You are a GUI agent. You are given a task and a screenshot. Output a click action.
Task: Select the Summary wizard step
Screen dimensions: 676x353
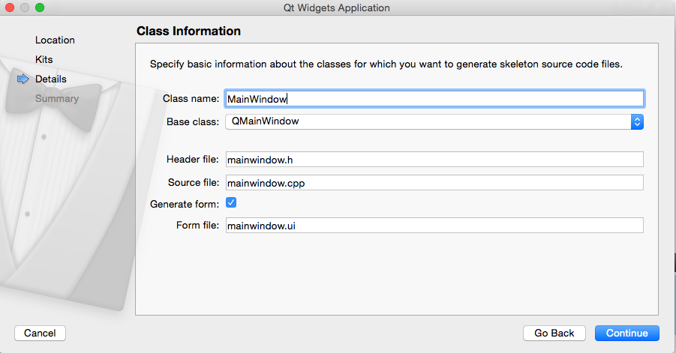57,99
